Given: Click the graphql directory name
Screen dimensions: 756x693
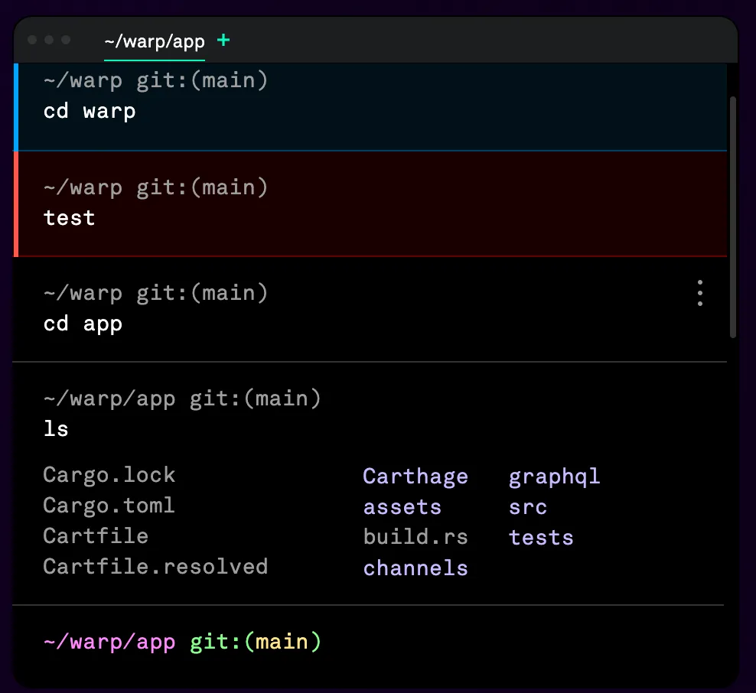Looking at the screenshot, I should tap(555, 477).
